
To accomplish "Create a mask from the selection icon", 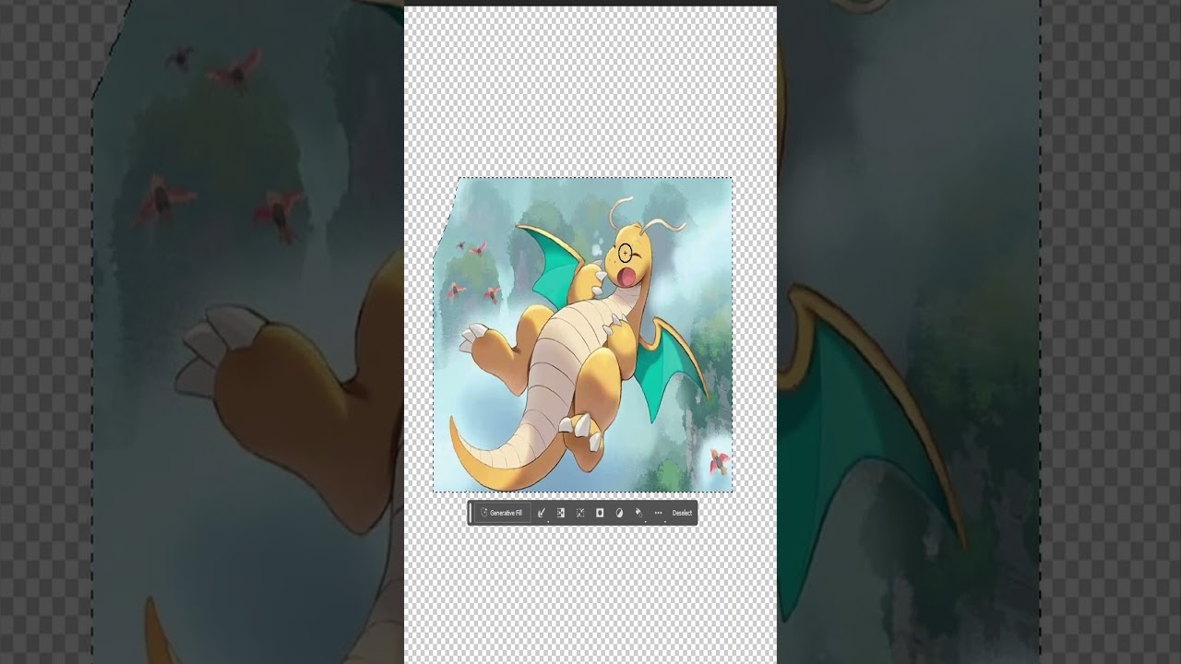I will tap(600, 513).
